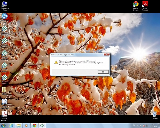Image resolution: width=160 pixels, height=128 pixels.
Task: Click the error 339 message text
Action: pyautogui.click(x=82, y=63)
